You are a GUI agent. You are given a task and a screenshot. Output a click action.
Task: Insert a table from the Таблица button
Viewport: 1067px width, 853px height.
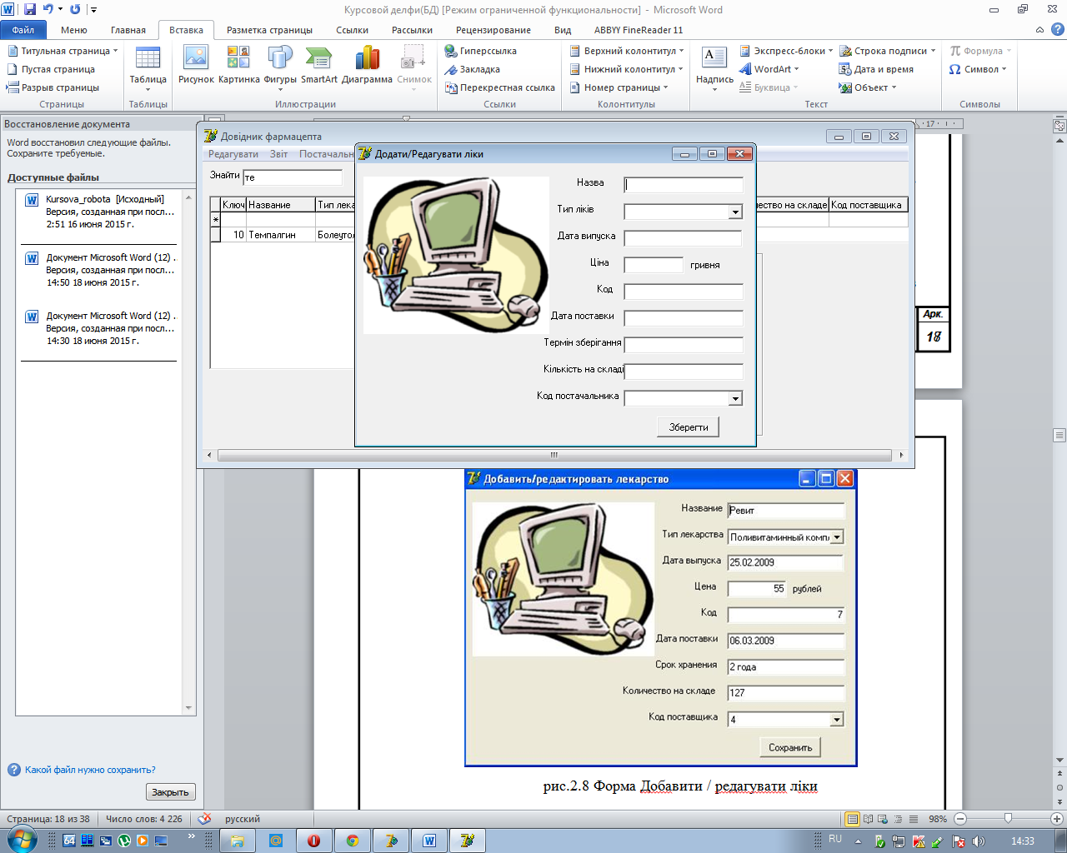tap(148, 67)
